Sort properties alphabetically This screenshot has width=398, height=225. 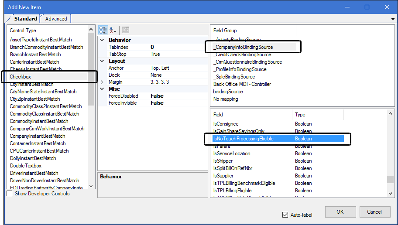click(113, 30)
